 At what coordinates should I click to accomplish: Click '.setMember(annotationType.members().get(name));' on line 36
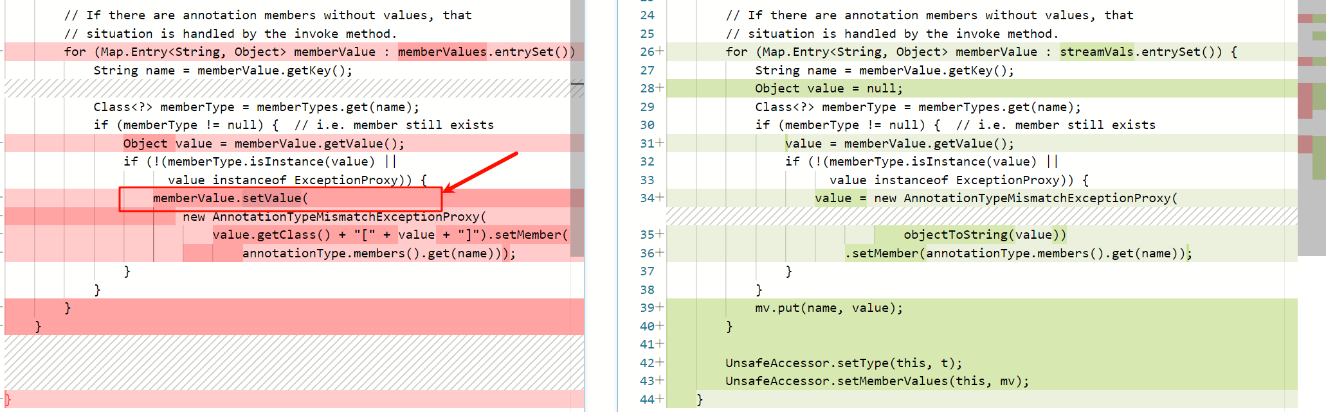point(1019,253)
